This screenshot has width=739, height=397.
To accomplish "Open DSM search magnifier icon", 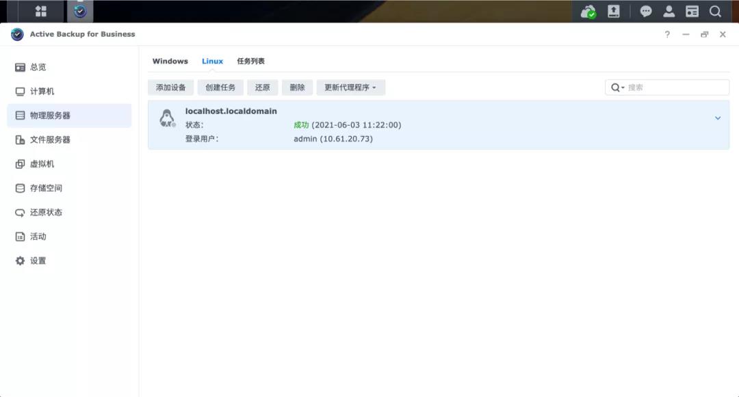I will pos(715,12).
